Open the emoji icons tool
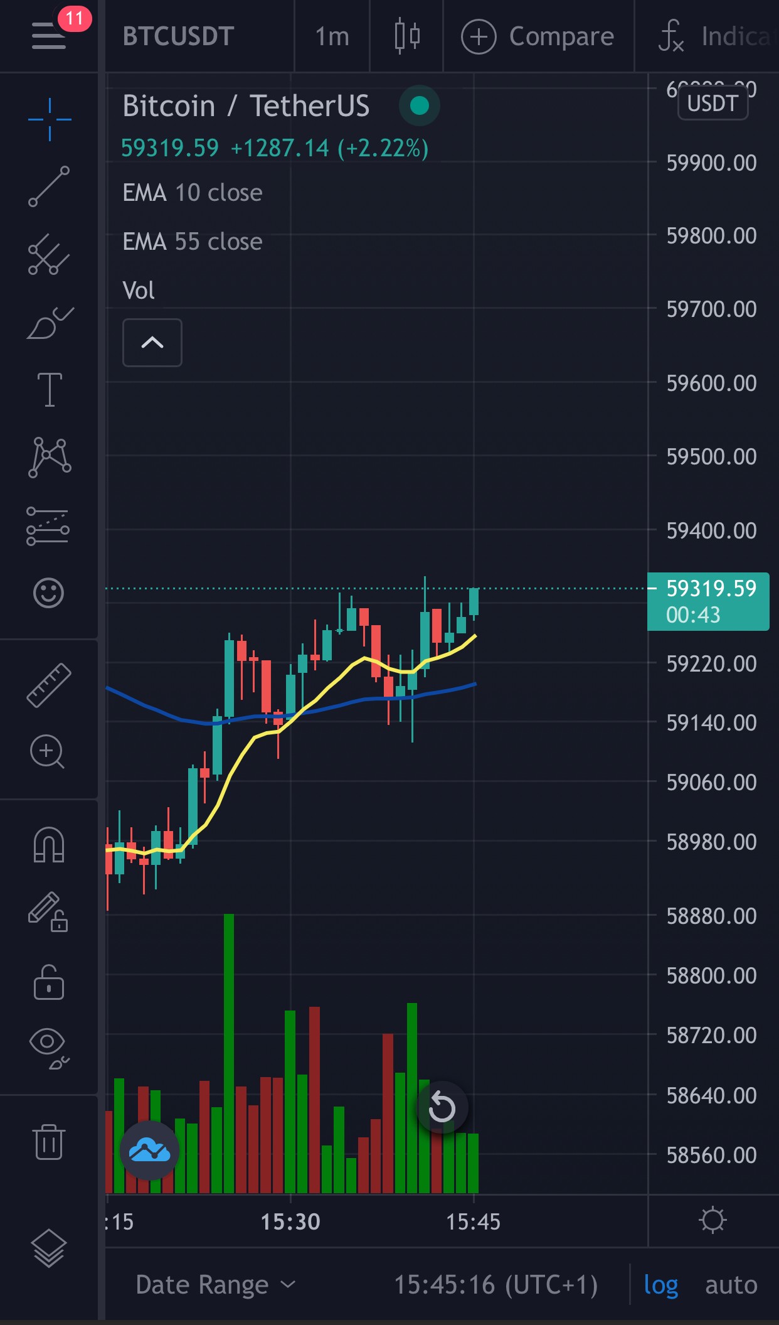The width and height of the screenshot is (779, 1325). [x=48, y=593]
